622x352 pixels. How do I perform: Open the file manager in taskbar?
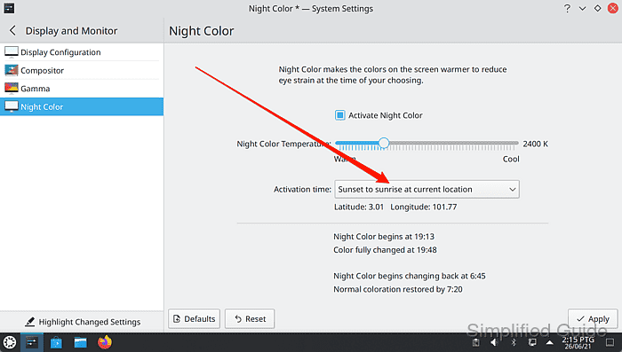[x=81, y=342]
